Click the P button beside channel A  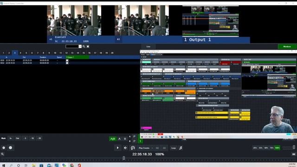[135, 136]
